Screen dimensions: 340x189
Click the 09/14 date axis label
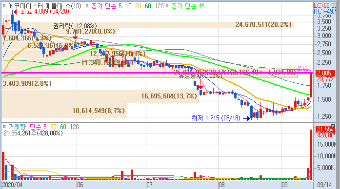click(x=324, y=185)
